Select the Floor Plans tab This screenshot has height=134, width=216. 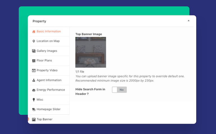pos(44,60)
